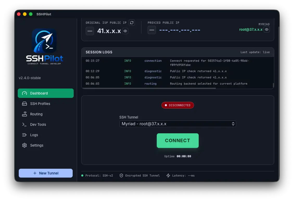Click the session logs vertical scrollbar
Screen dimensions: 294x201
click(273, 85)
